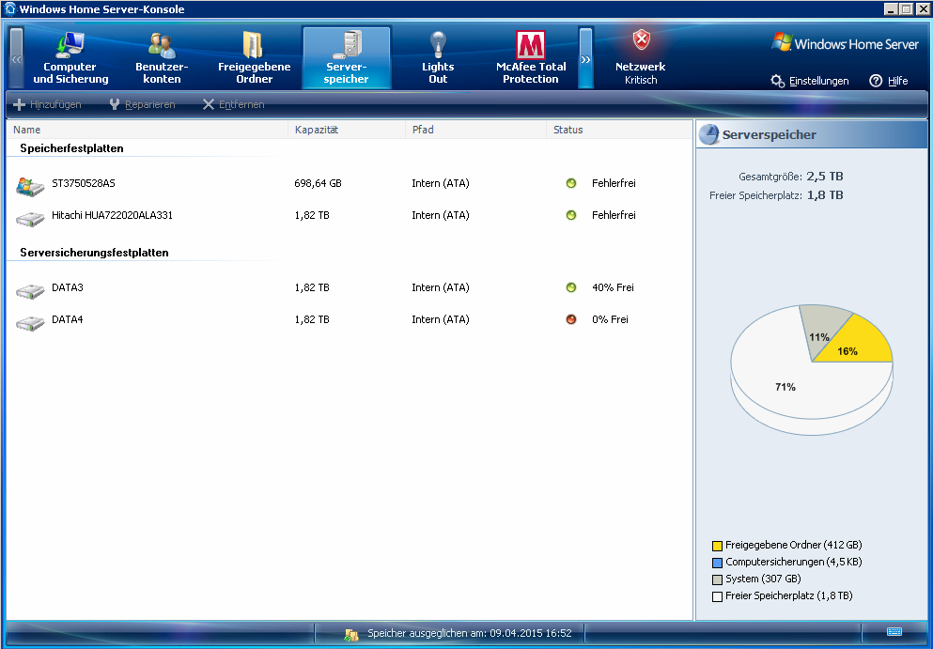933x649 pixels.
Task: Open the Freigegebene Ordner folder icon
Action: click(254, 45)
